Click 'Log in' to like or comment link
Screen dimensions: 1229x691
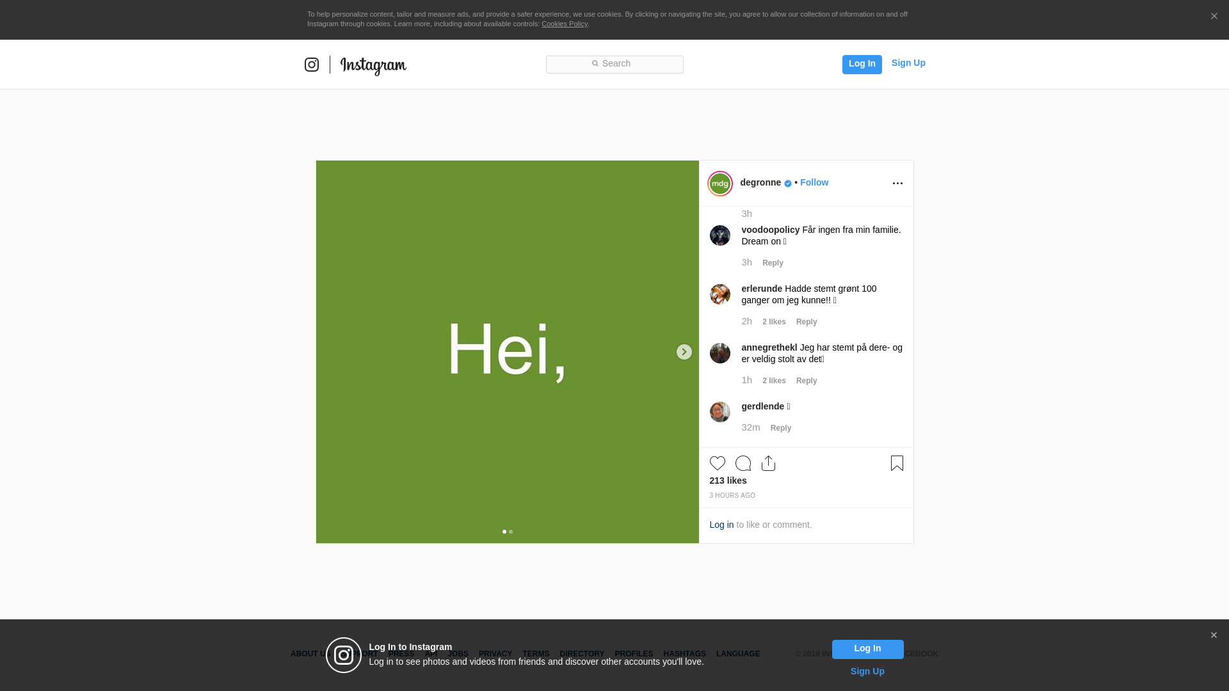click(721, 525)
